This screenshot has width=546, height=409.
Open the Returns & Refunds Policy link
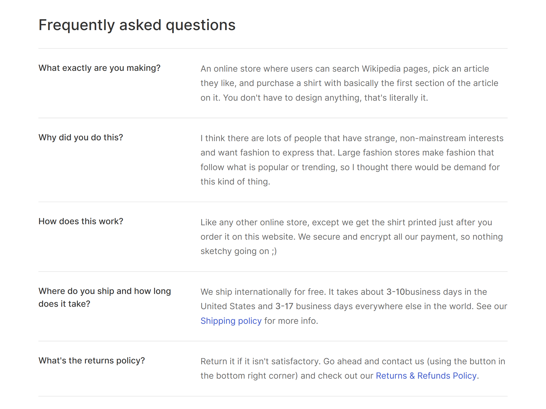point(426,376)
